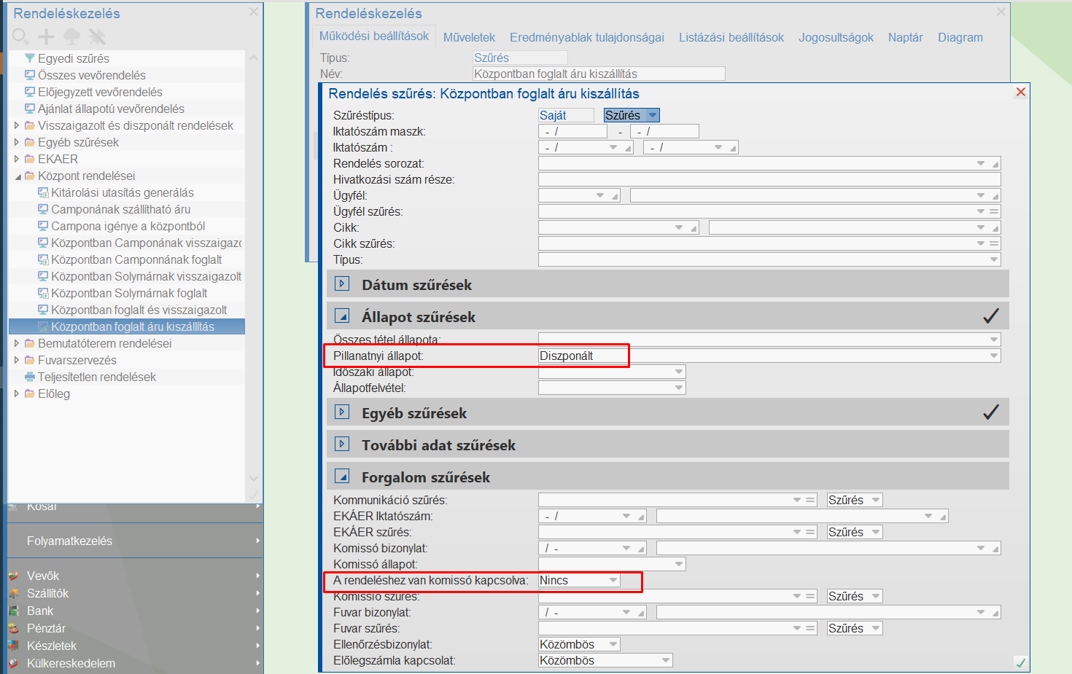Click the green checkmark to confirm filter
The image size is (1072, 674).
1020,662
